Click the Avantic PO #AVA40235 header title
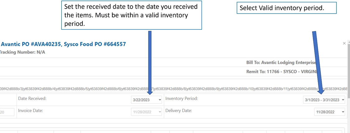Screen dimensions: 350x133 [x=63, y=44]
